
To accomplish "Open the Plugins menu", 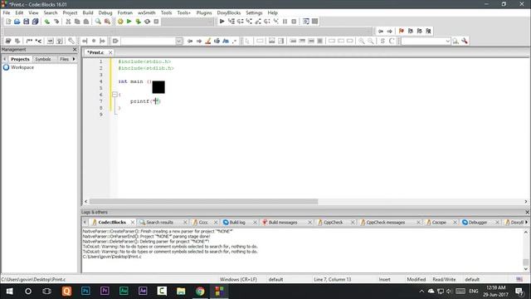I will [204, 12].
